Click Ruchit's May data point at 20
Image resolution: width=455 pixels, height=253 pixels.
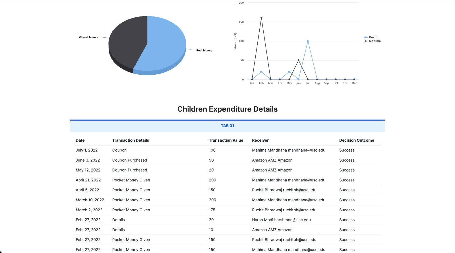[289, 72]
